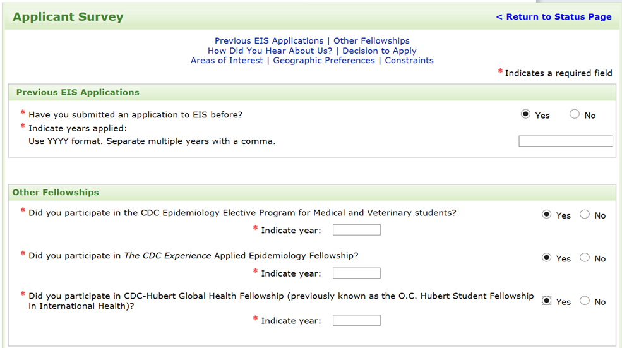Image resolution: width=622 pixels, height=348 pixels.
Task: Open the Geographic Preferences link
Action: [x=324, y=61]
